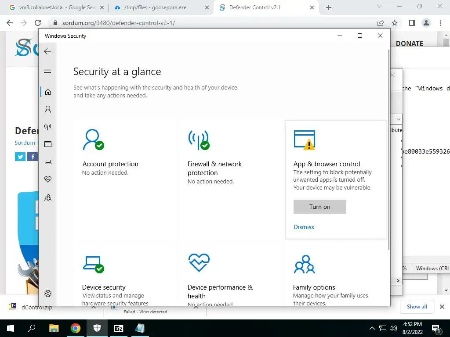Open 7-Zip from the taskbar
This screenshot has width=450, height=337.
119,328
